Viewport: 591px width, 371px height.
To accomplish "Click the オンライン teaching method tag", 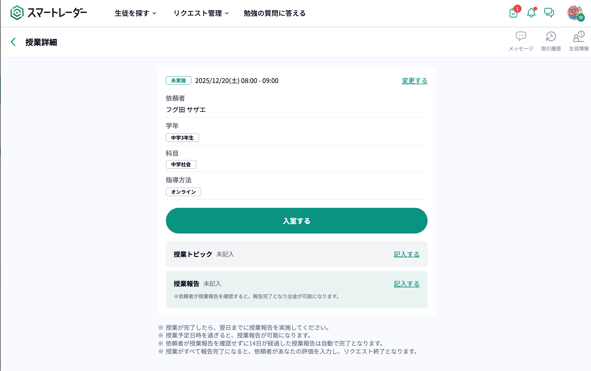I will click(183, 192).
